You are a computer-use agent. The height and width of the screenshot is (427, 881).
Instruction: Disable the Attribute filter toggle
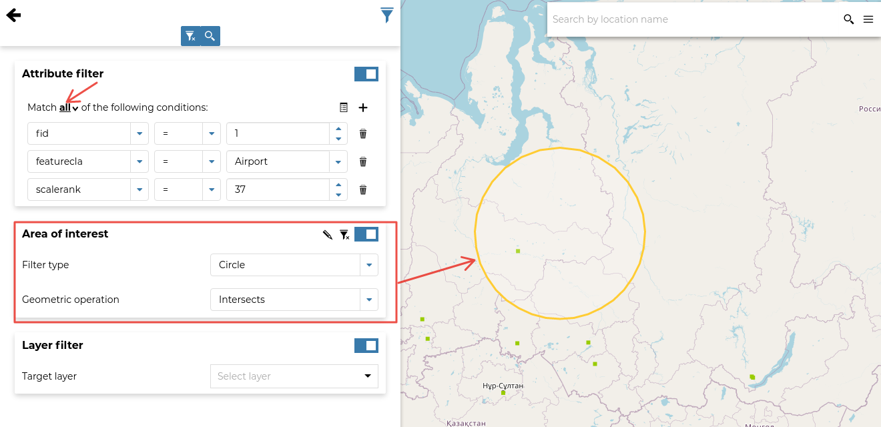pyautogui.click(x=366, y=73)
